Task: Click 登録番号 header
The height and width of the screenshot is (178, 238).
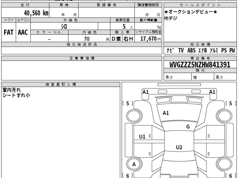Action: [107, 5]
